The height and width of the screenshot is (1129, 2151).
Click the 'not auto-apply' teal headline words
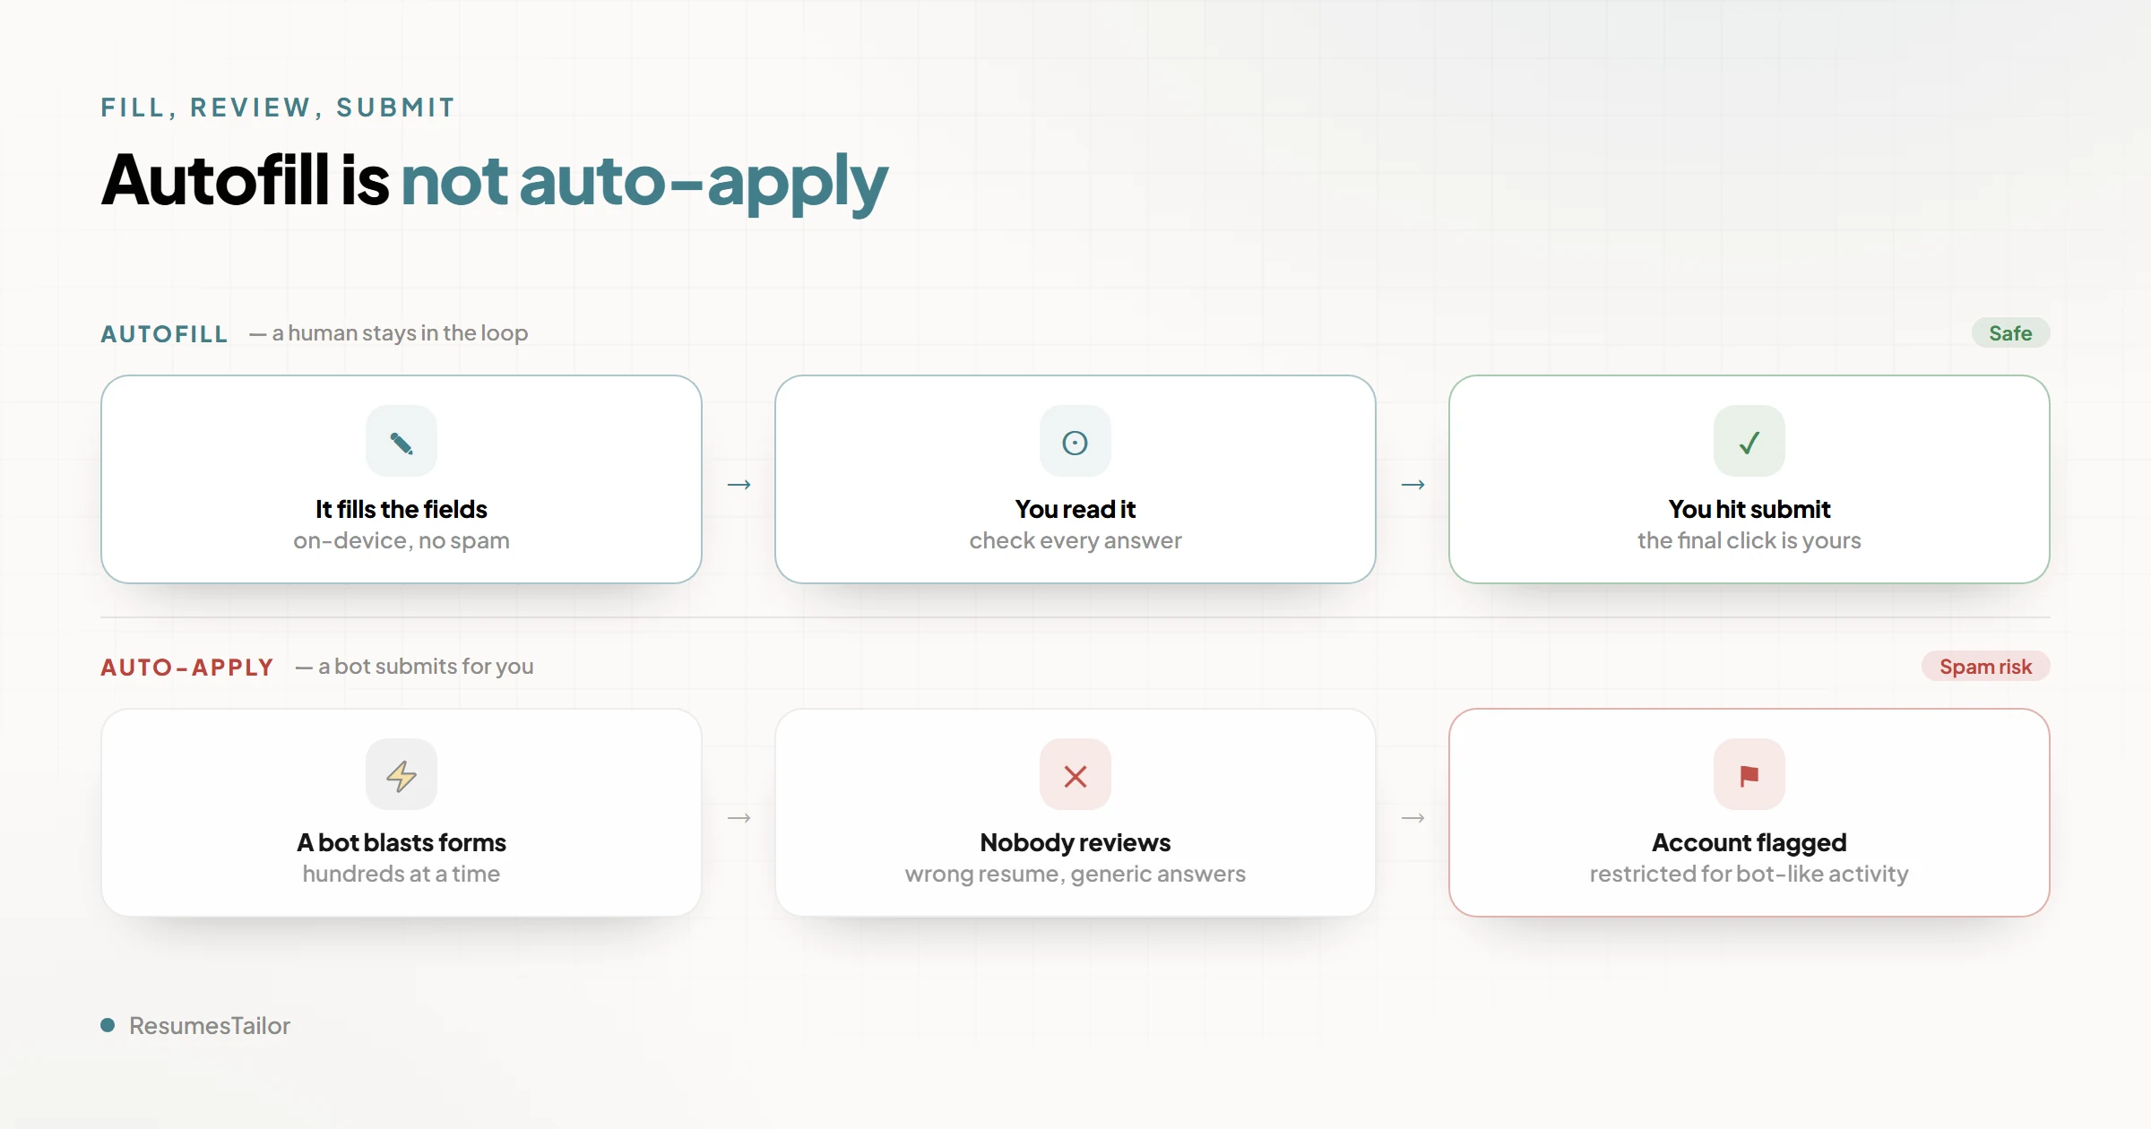pyautogui.click(x=644, y=183)
